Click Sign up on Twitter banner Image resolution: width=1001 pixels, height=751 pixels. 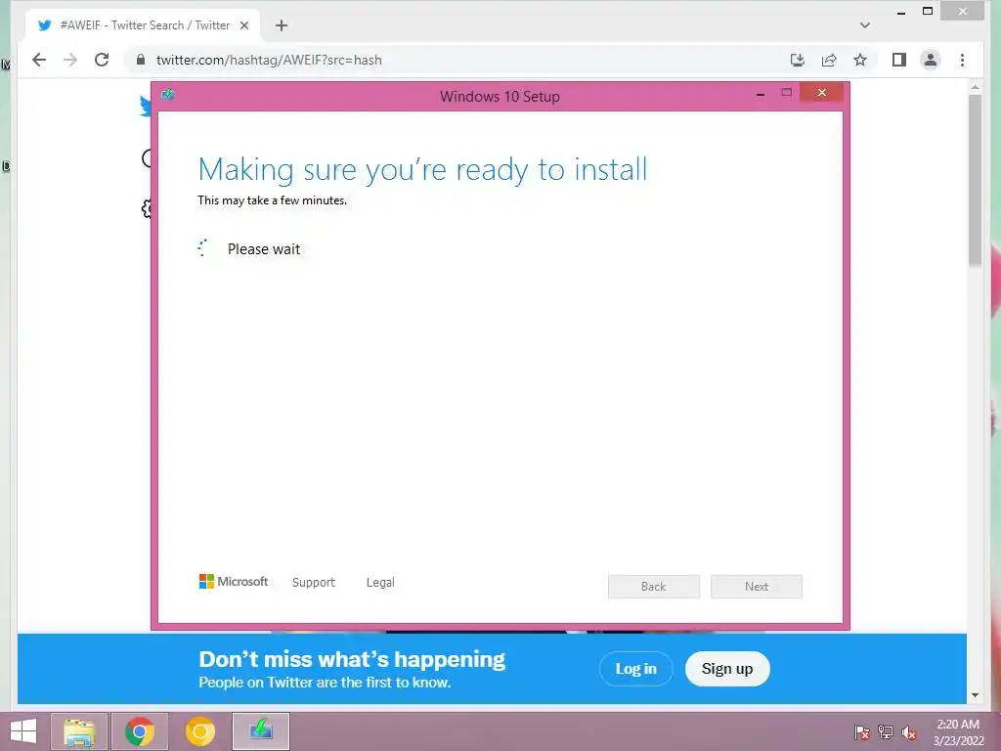(727, 669)
